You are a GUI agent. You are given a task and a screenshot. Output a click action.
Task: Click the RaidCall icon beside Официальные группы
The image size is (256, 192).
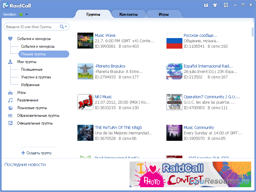coord(10,123)
